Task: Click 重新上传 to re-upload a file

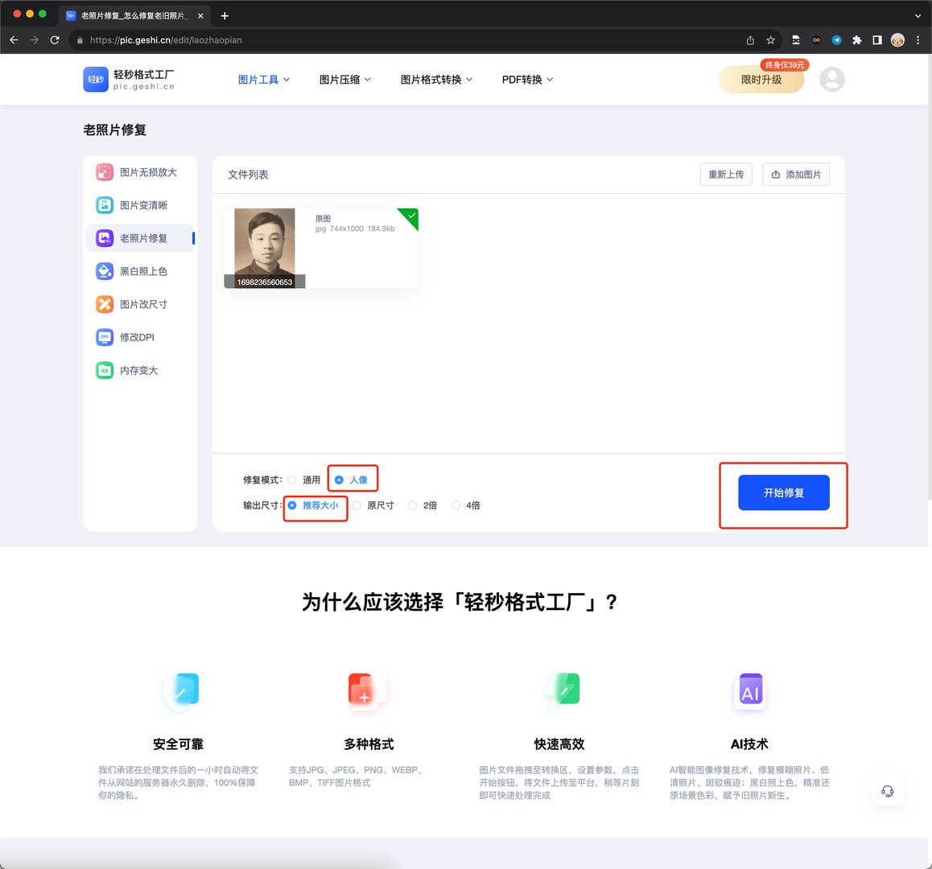Action: pos(725,174)
